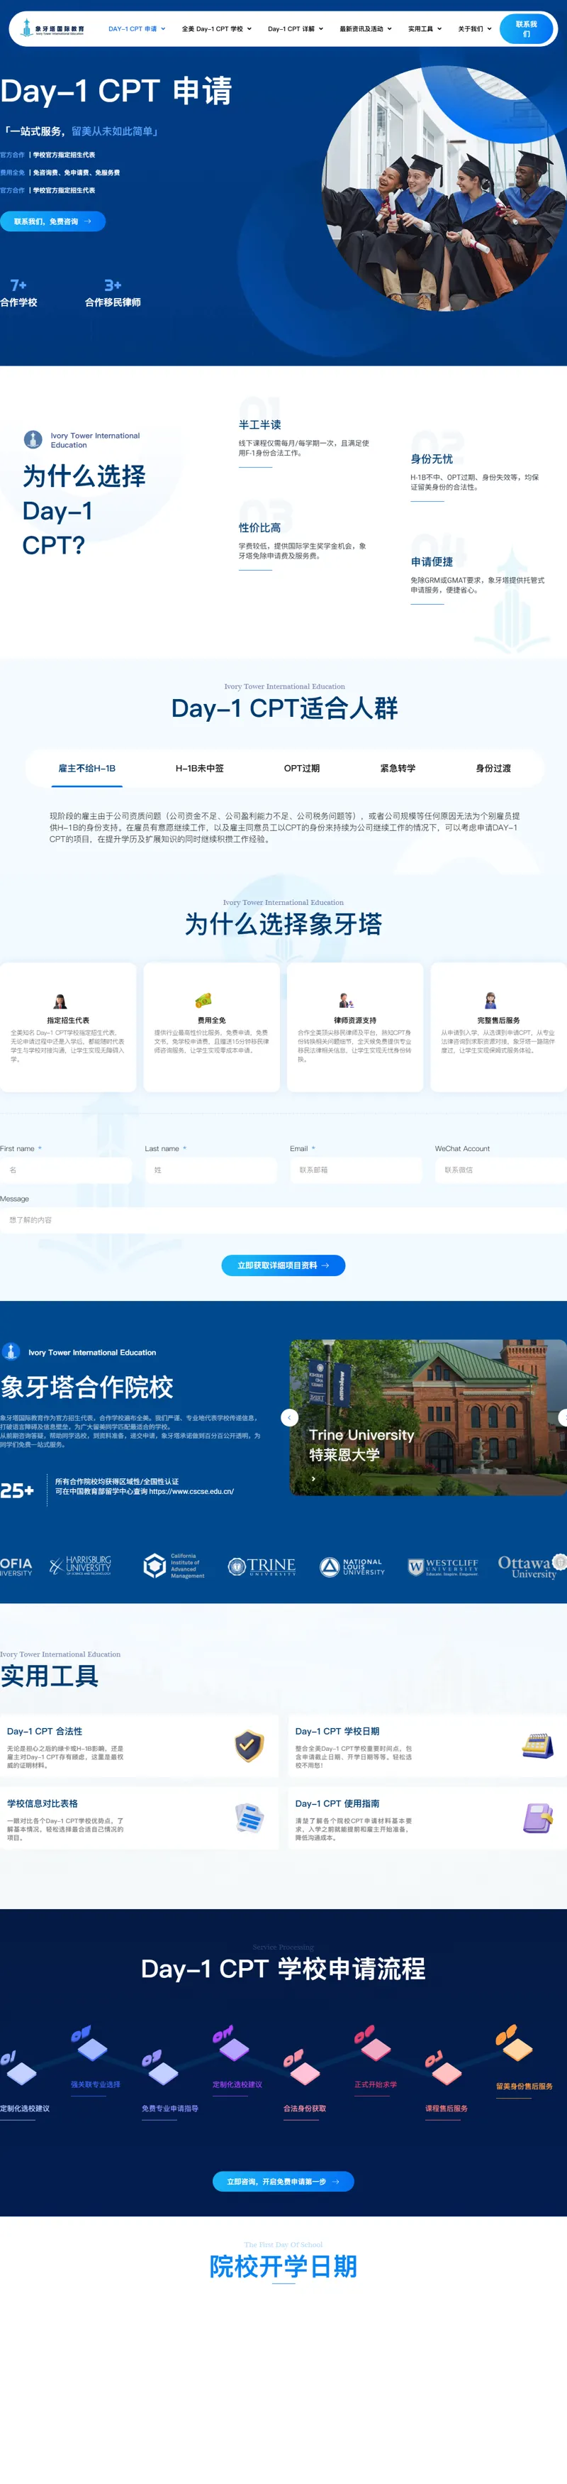Switch to the OPT过期 tab
The width and height of the screenshot is (567, 2484).
pos(301,769)
